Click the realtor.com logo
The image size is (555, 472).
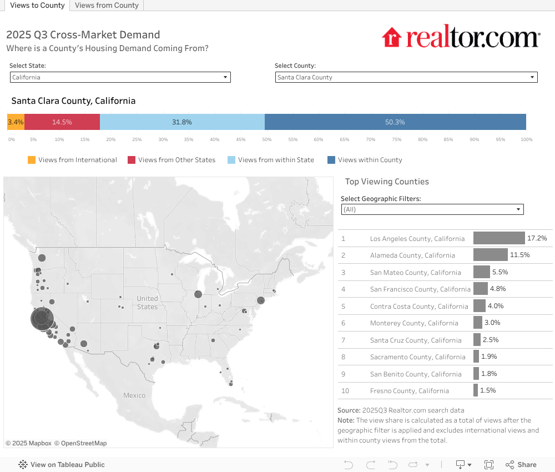click(x=461, y=38)
